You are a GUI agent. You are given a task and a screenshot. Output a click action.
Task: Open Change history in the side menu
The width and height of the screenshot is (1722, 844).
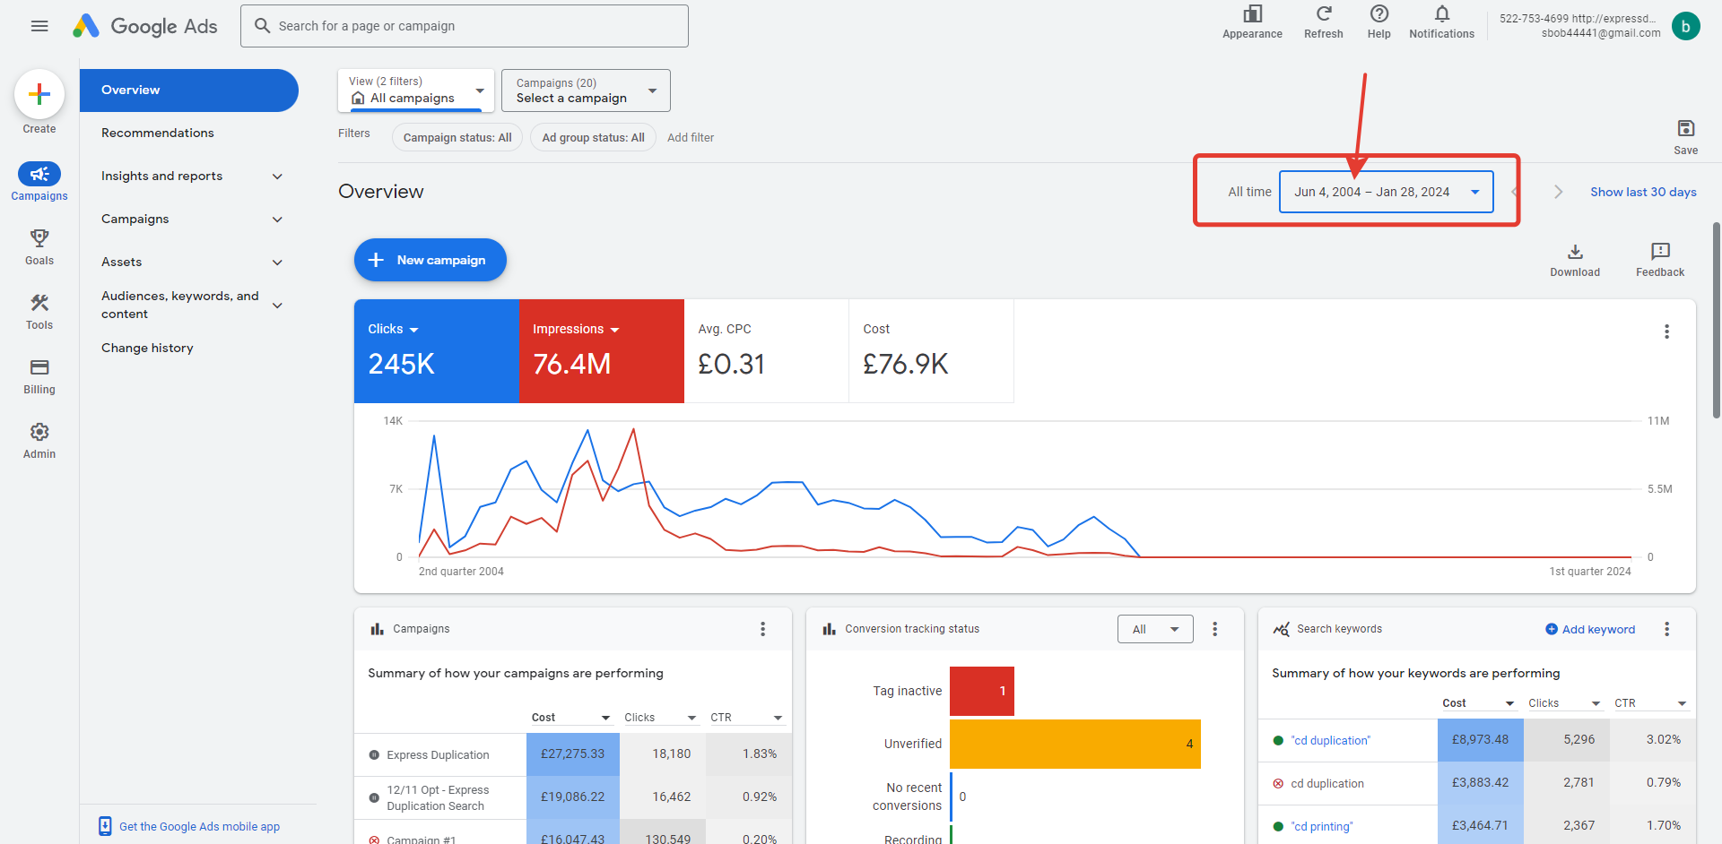pos(147,349)
